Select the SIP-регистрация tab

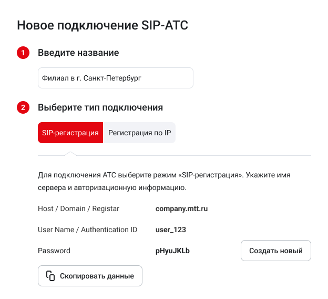70,133
